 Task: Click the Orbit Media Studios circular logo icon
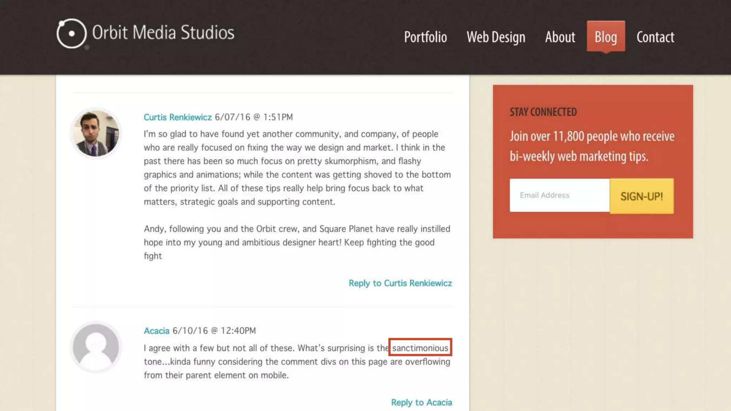(71, 34)
